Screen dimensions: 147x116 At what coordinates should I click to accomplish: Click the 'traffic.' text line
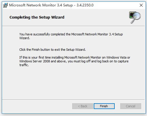(x=24, y=65)
